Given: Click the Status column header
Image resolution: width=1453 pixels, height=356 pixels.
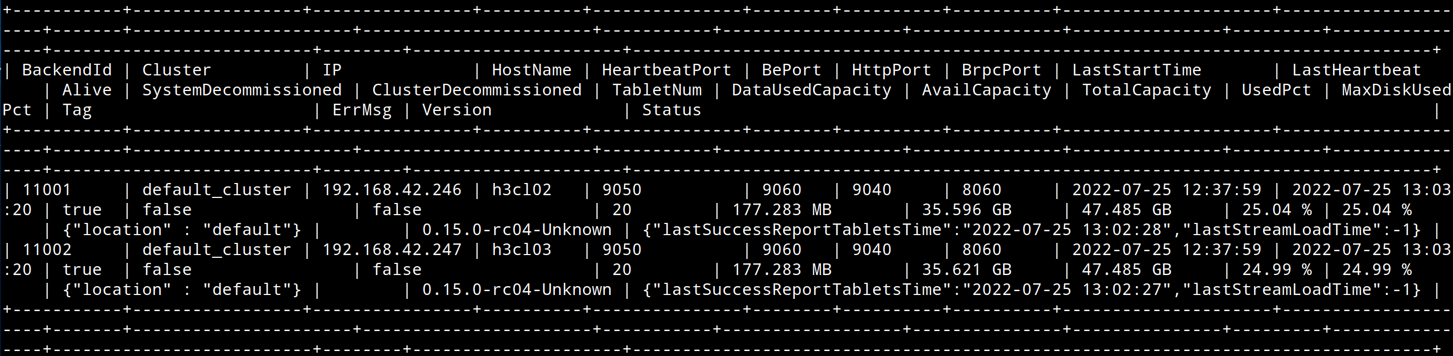Looking at the screenshot, I should click(672, 110).
